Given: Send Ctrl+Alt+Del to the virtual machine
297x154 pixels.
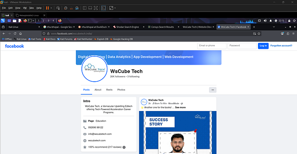Looking at the screenshot, I should [58, 8].
